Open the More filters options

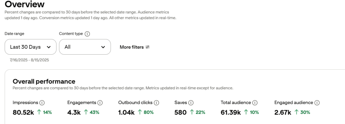[135, 47]
